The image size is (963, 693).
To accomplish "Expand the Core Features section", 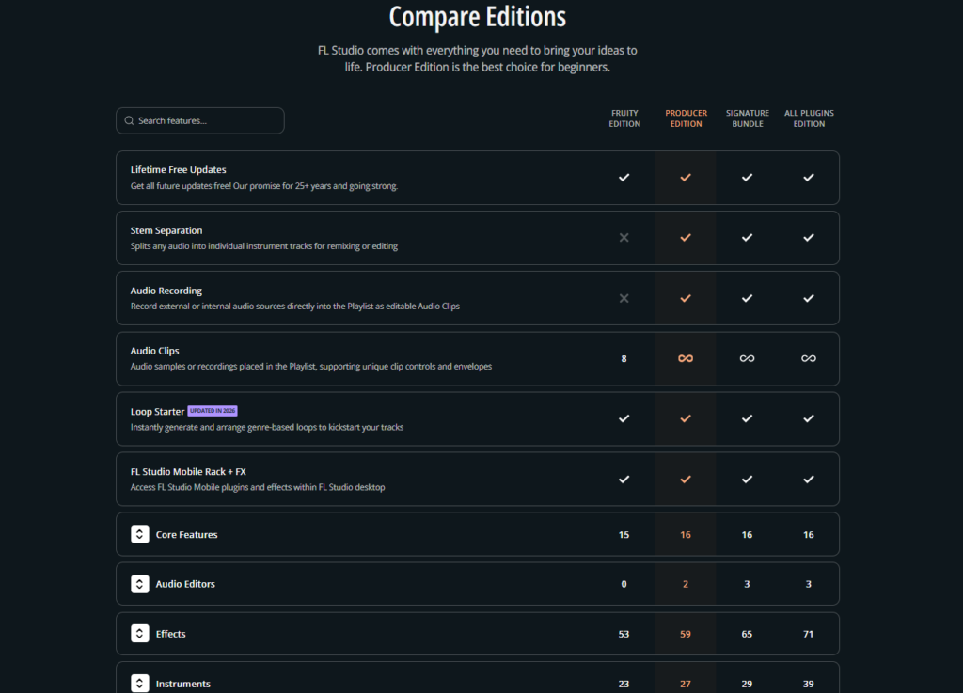I will (x=140, y=534).
